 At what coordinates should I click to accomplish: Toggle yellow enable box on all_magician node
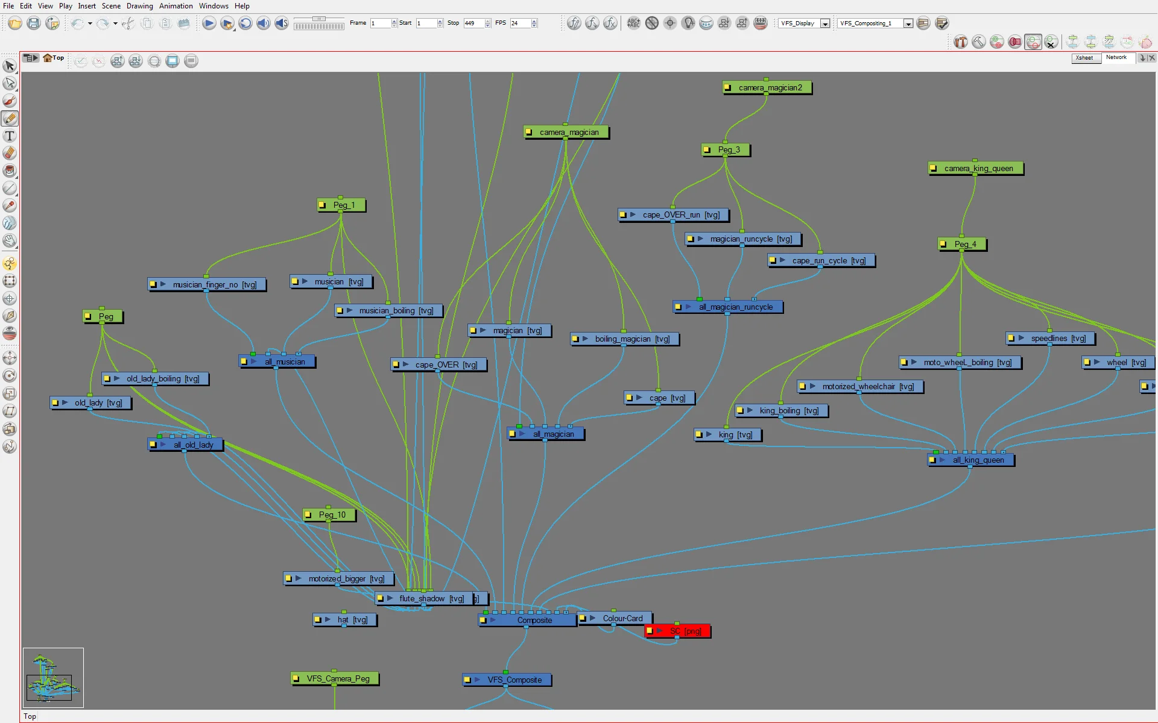tap(512, 434)
